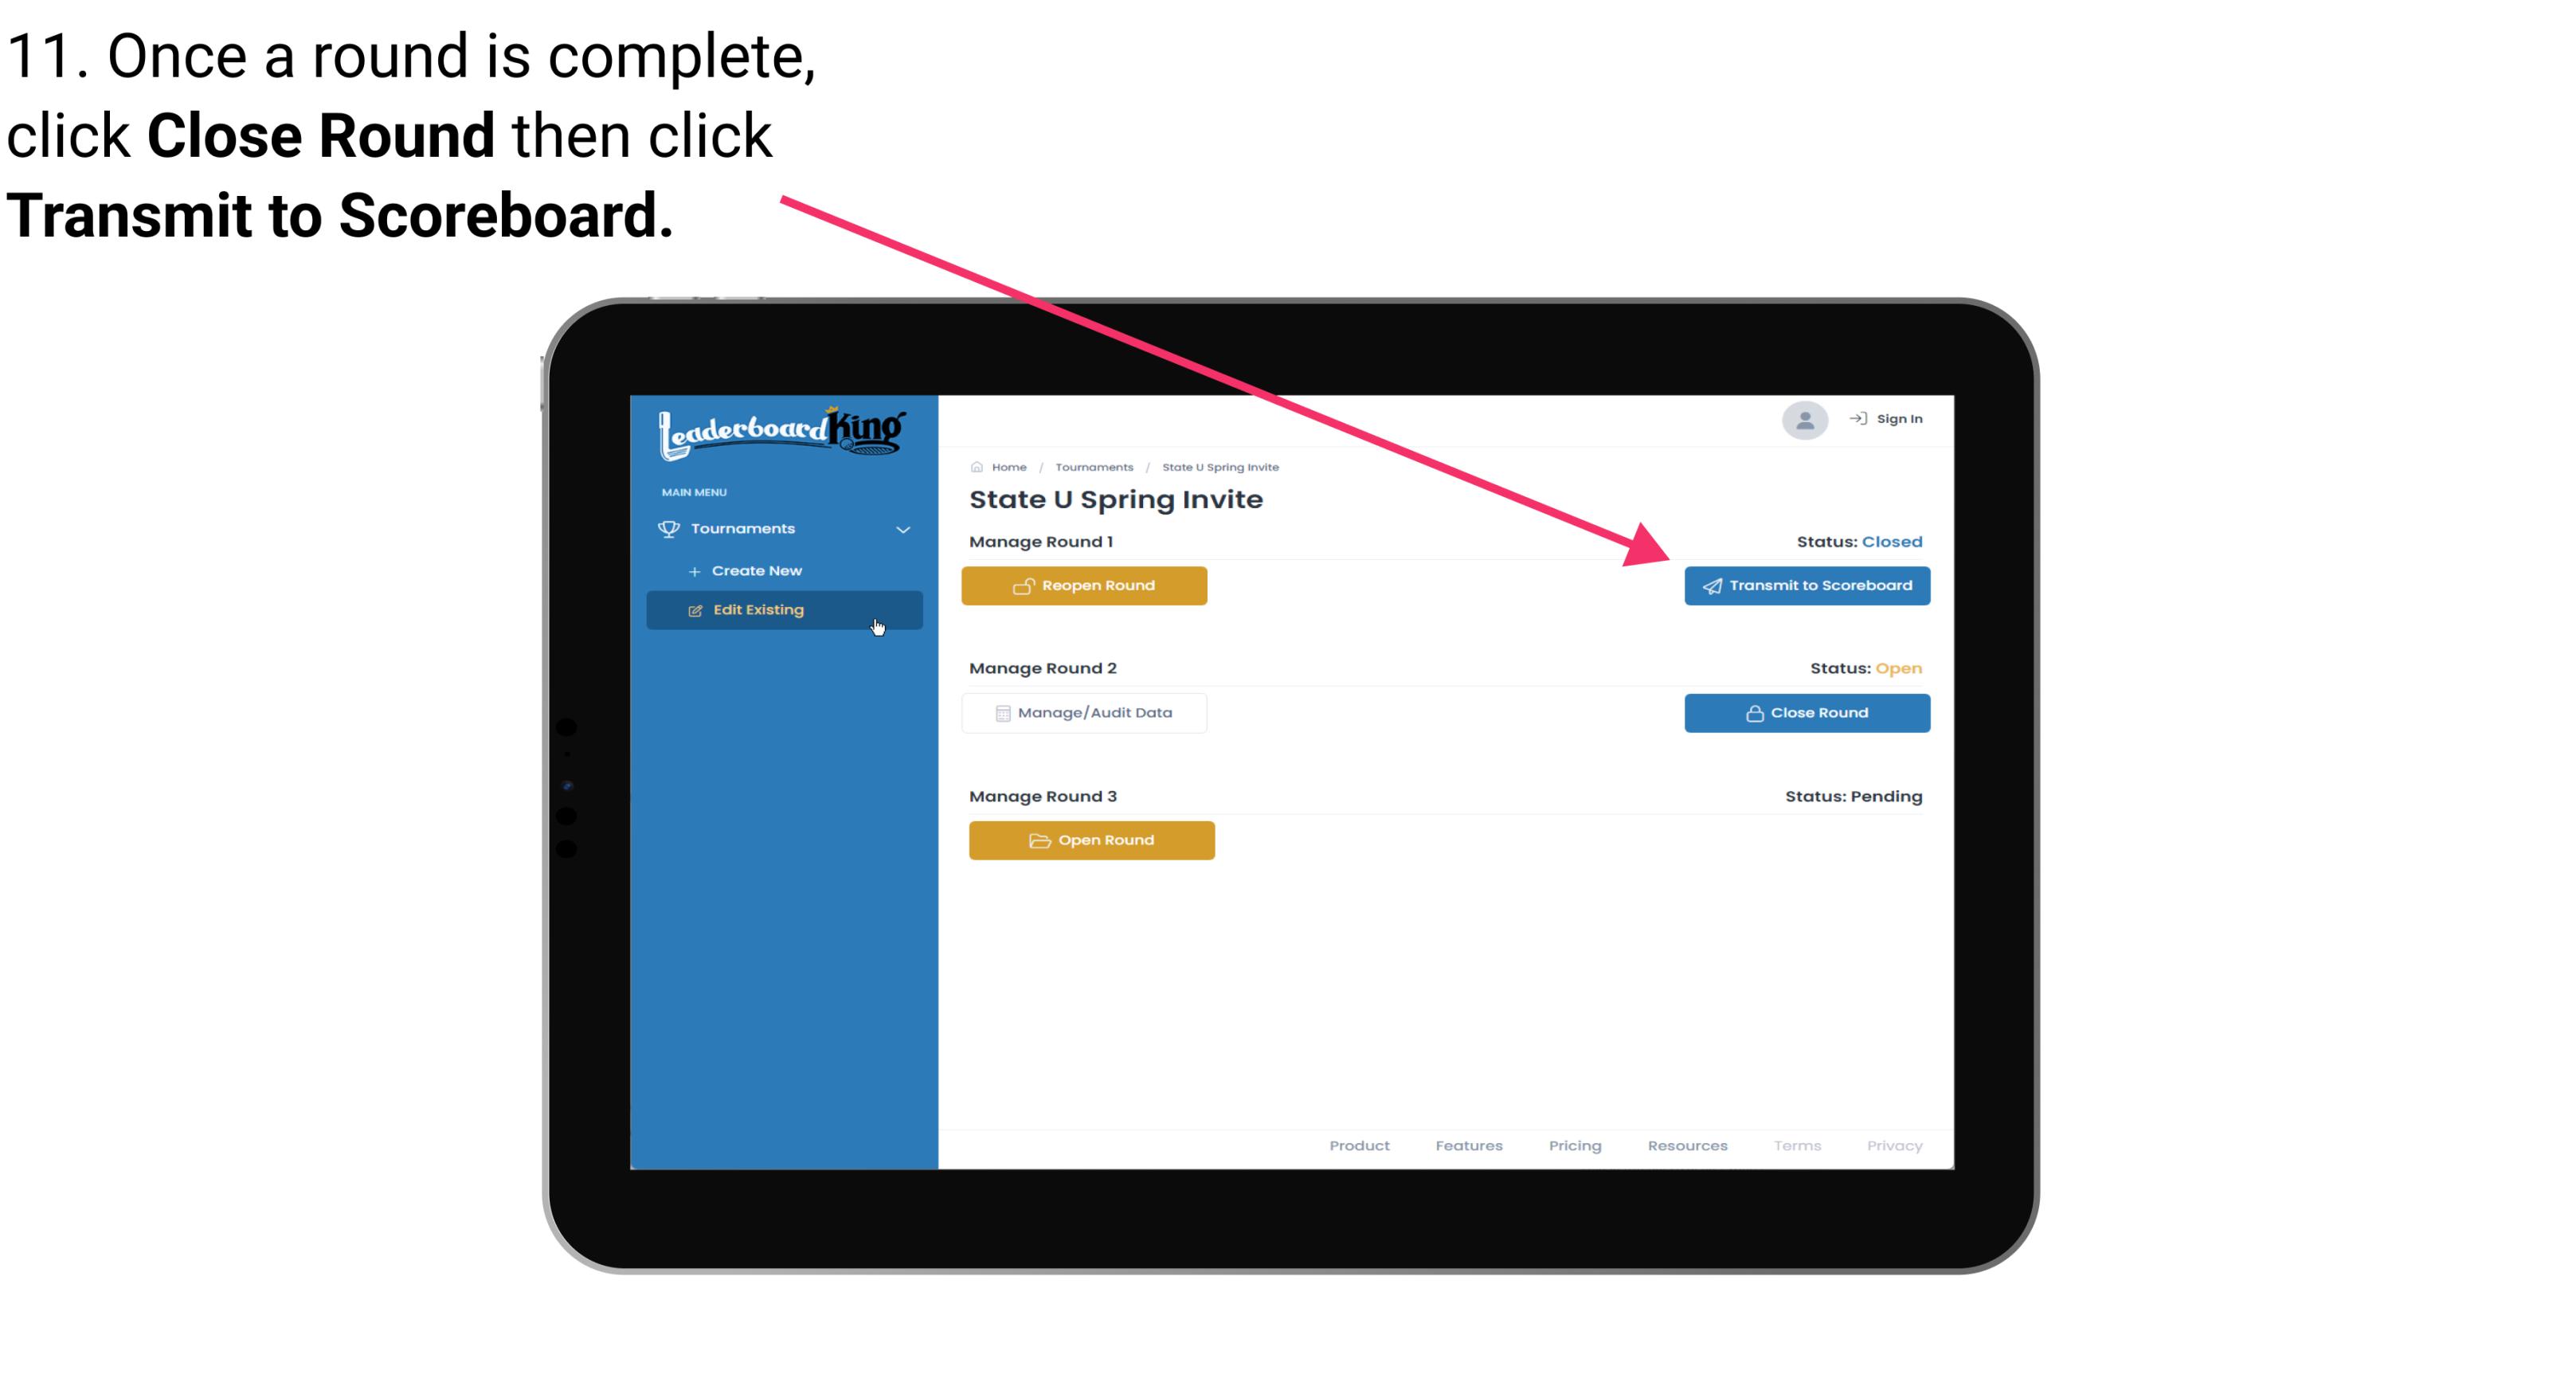Click the State U Spring Invite breadcrumb

point(1221,468)
